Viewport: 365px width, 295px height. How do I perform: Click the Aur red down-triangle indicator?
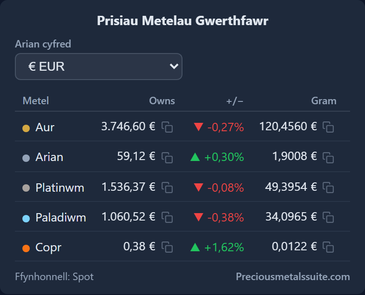pos(198,127)
